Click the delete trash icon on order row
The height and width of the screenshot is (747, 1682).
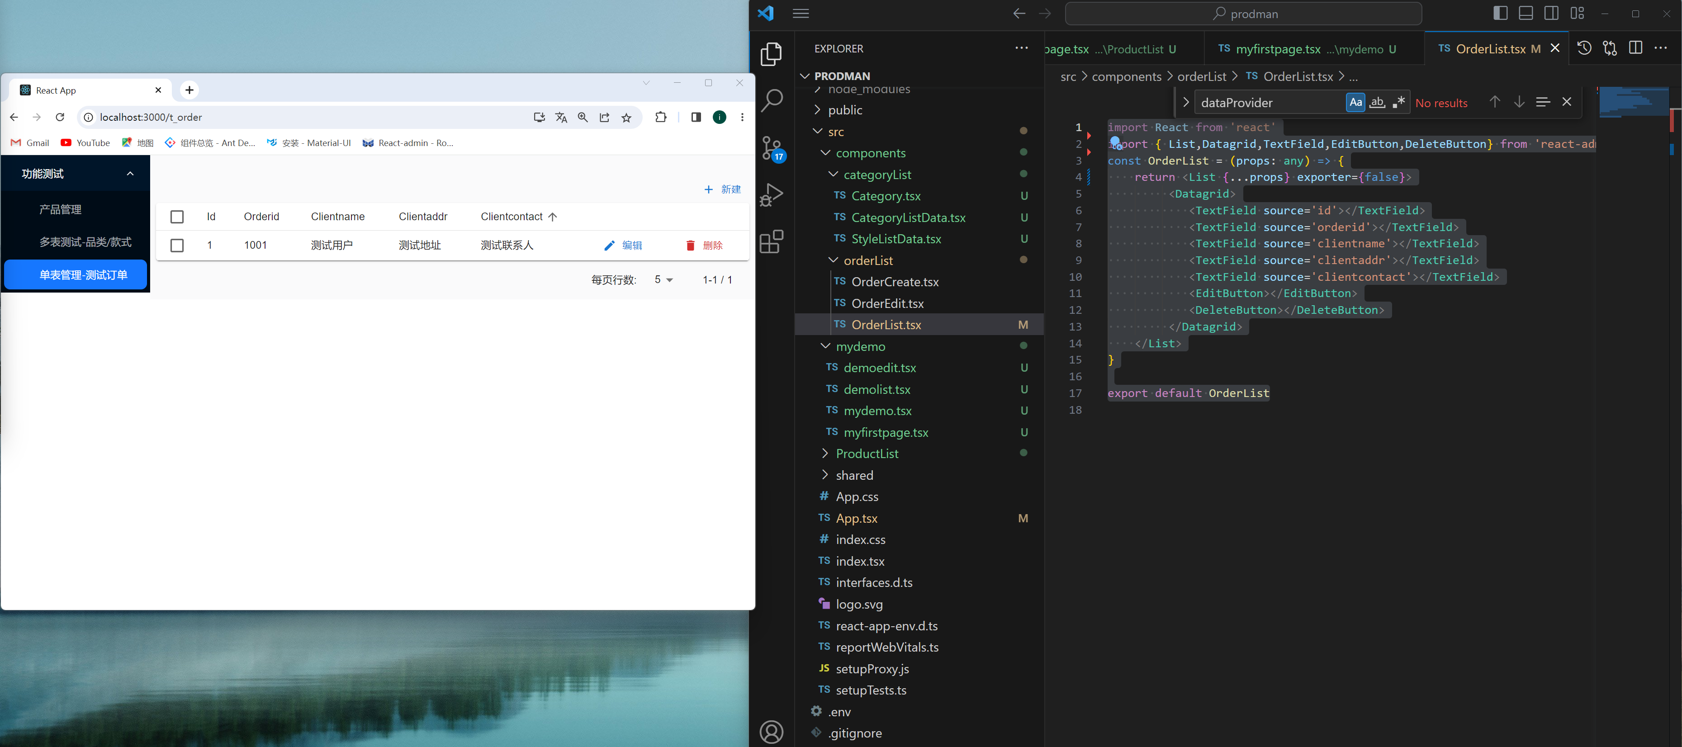pos(691,246)
